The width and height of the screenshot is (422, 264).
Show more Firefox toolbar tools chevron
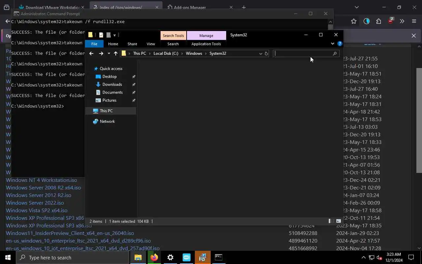(402, 21)
